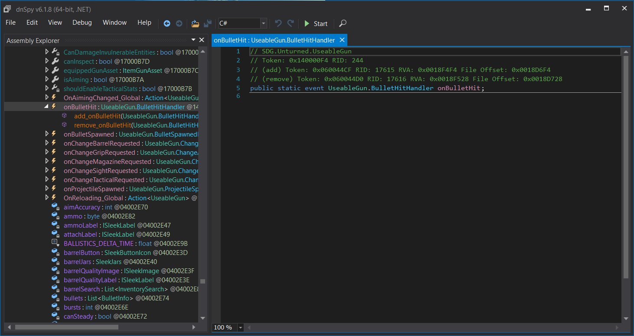Screen dimensions: 634x336
Task: Click the Open file folder icon
Action: pos(195,23)
